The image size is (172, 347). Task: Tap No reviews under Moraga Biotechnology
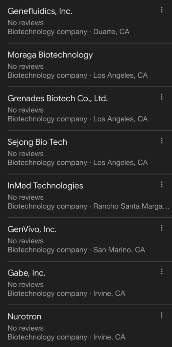[26, 66]
